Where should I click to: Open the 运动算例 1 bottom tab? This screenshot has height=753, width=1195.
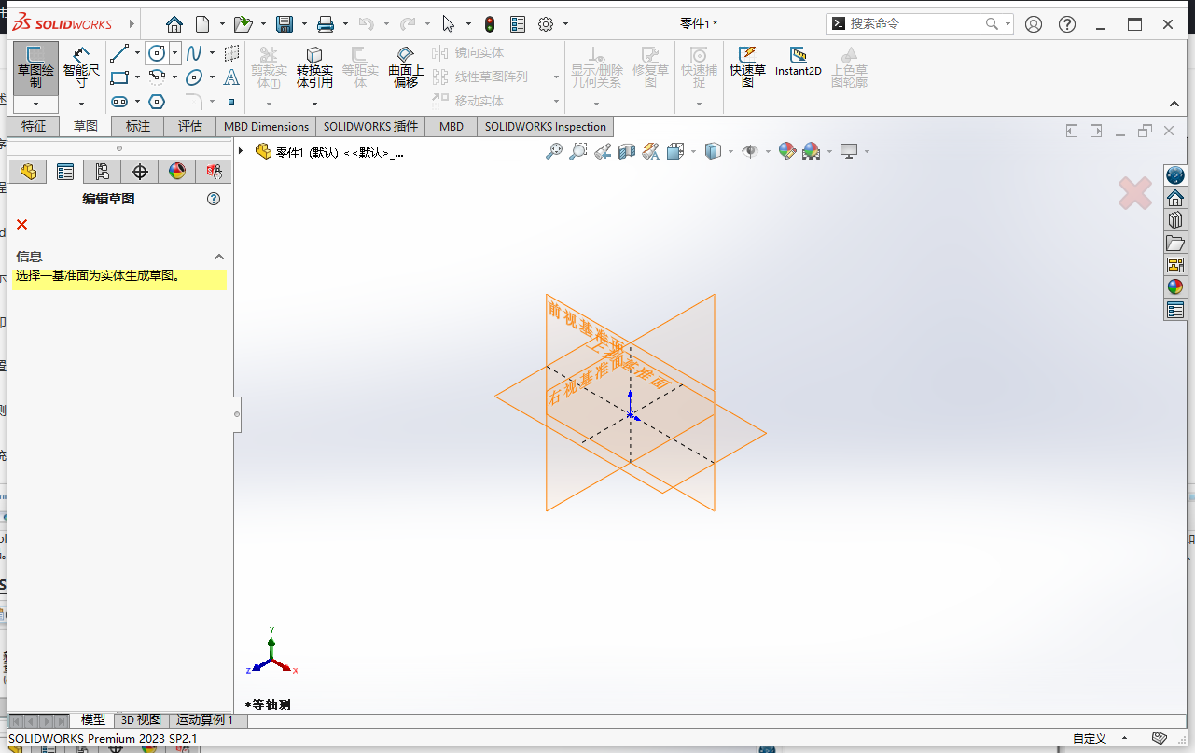[204, 719]
